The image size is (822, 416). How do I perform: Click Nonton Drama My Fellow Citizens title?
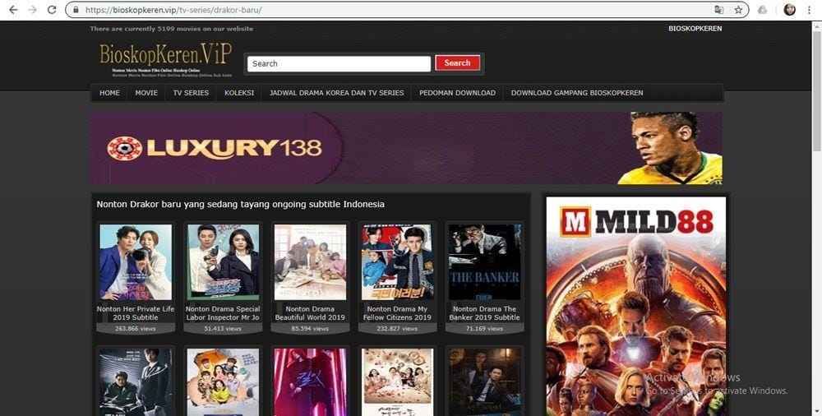pyautogui.click(x=397, y=313)
